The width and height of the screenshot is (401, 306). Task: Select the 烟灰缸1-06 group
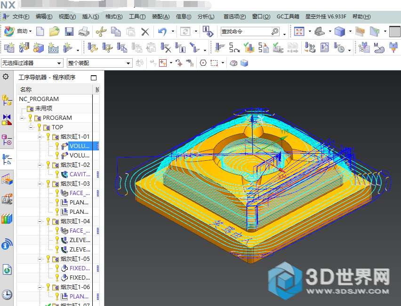click(x=75, y=287)
